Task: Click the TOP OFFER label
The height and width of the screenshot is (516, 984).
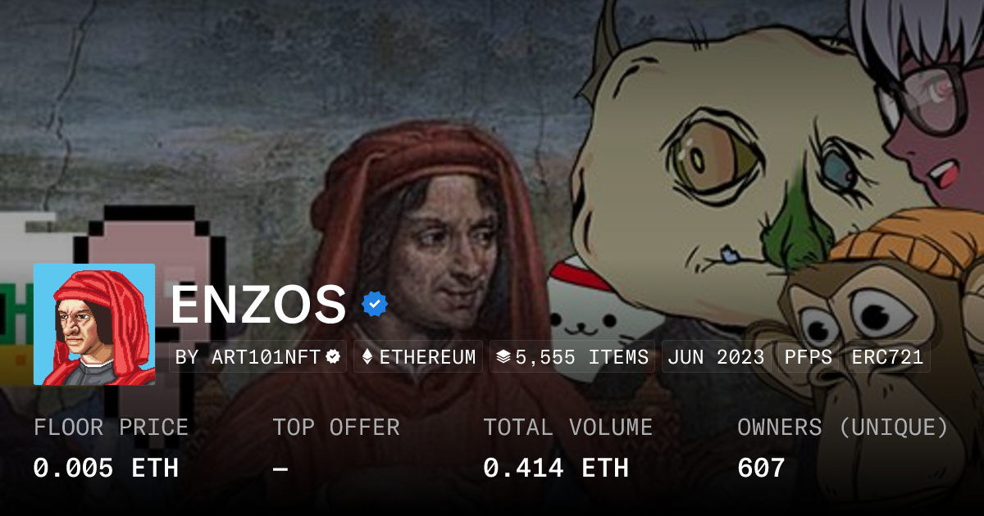Action: [336, 428]
